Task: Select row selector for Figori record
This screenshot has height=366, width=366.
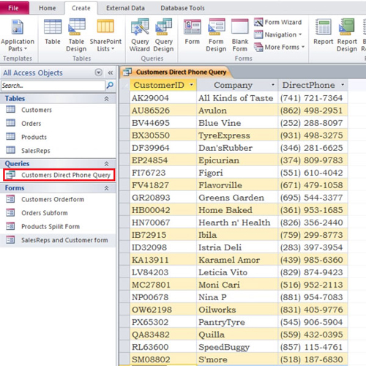Action: point(124,173)
